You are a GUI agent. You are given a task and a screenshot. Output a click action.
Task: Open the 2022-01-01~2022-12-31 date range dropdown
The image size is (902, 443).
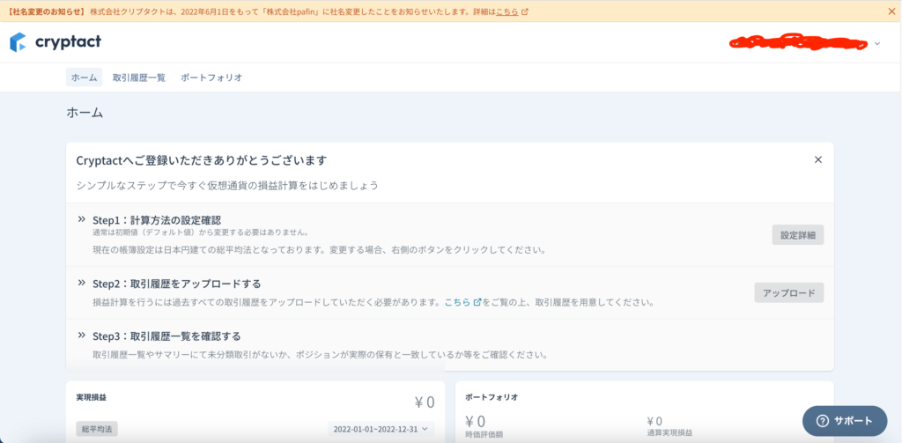(381, 429)
